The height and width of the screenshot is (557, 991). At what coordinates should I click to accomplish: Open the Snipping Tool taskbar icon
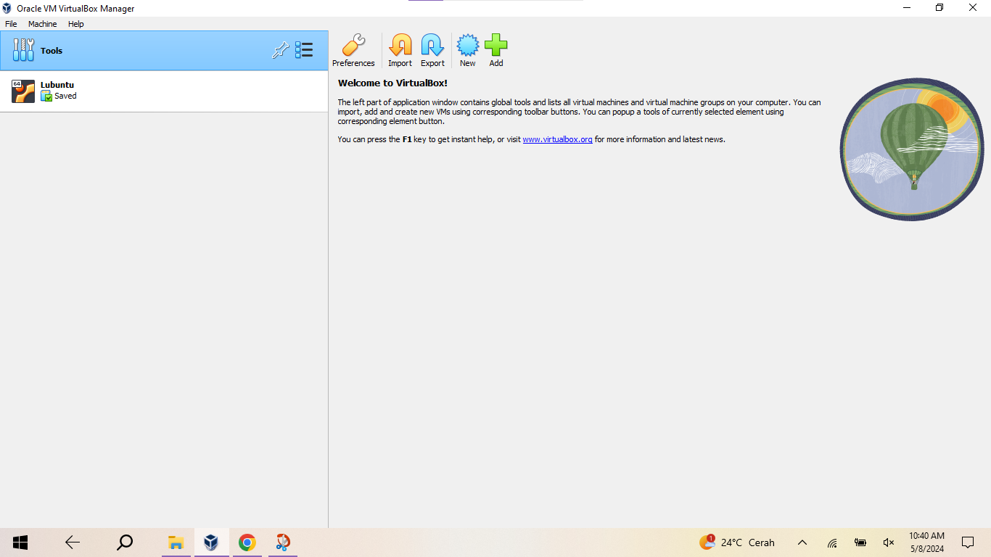tap(283, 542)
